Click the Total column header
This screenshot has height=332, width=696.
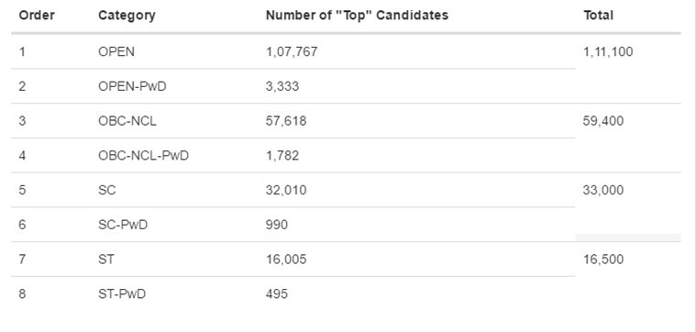[x=598, y=16]
